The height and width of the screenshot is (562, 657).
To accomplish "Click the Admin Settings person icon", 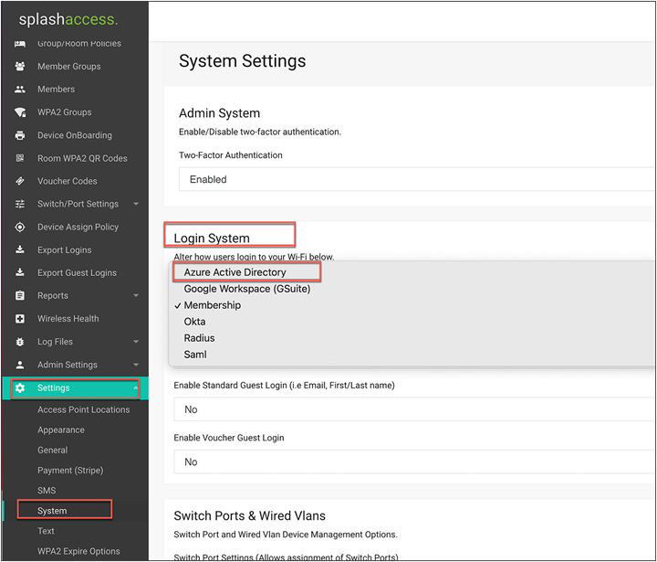I will point(20,365).
